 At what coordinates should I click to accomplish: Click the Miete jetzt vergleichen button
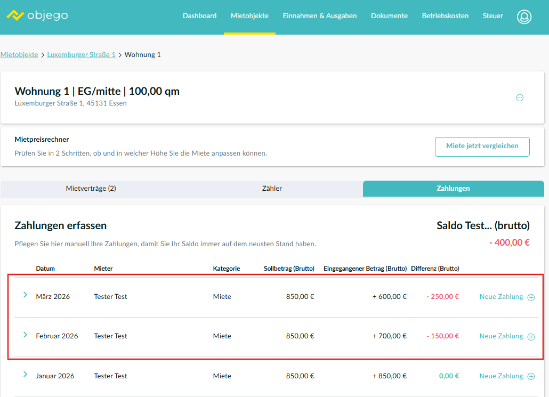click(x=482, y=147)
